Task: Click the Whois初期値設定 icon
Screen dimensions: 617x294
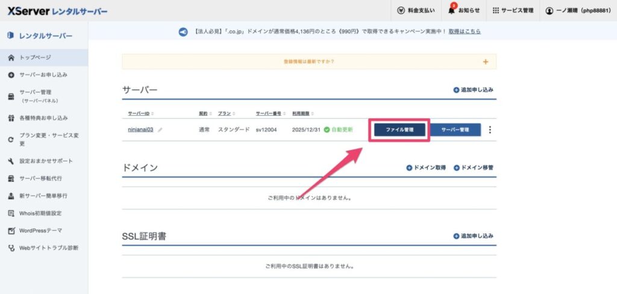Action: coord(11,213)
